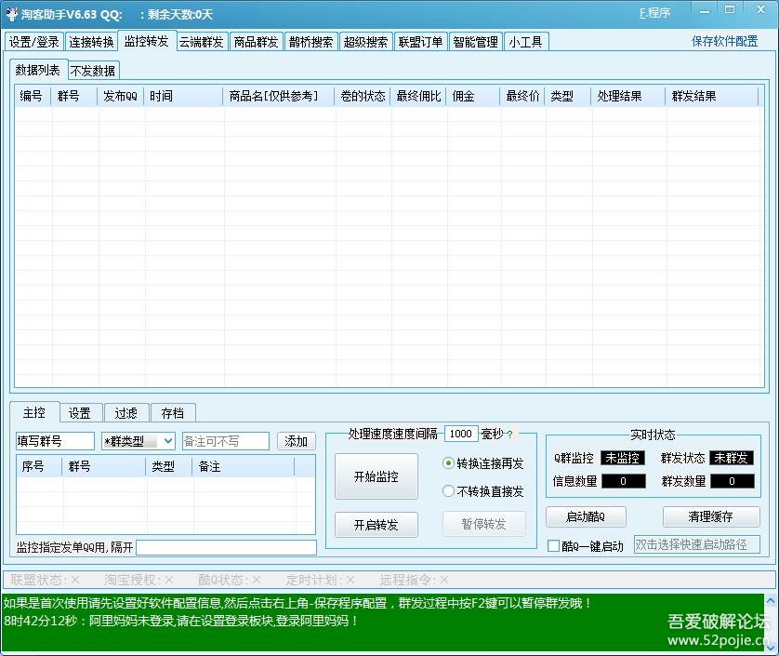Open the 鹊桥搜索 tab
779x656 pixels.
[311, 42]
